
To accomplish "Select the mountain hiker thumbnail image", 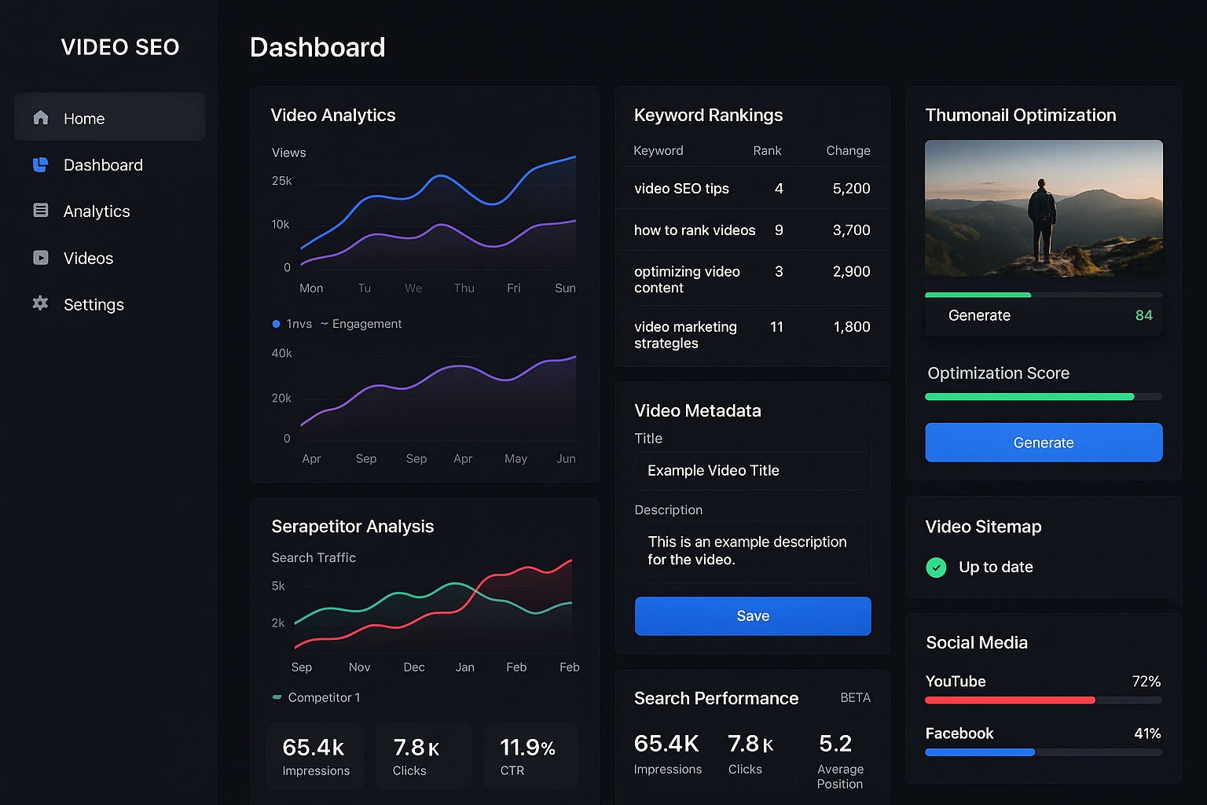I will point(1043,208).
